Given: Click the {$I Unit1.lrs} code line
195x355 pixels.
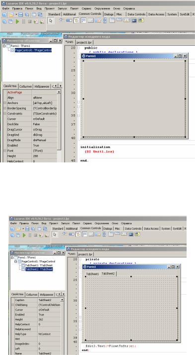Looking at the screenshot, I should point(99,152).
